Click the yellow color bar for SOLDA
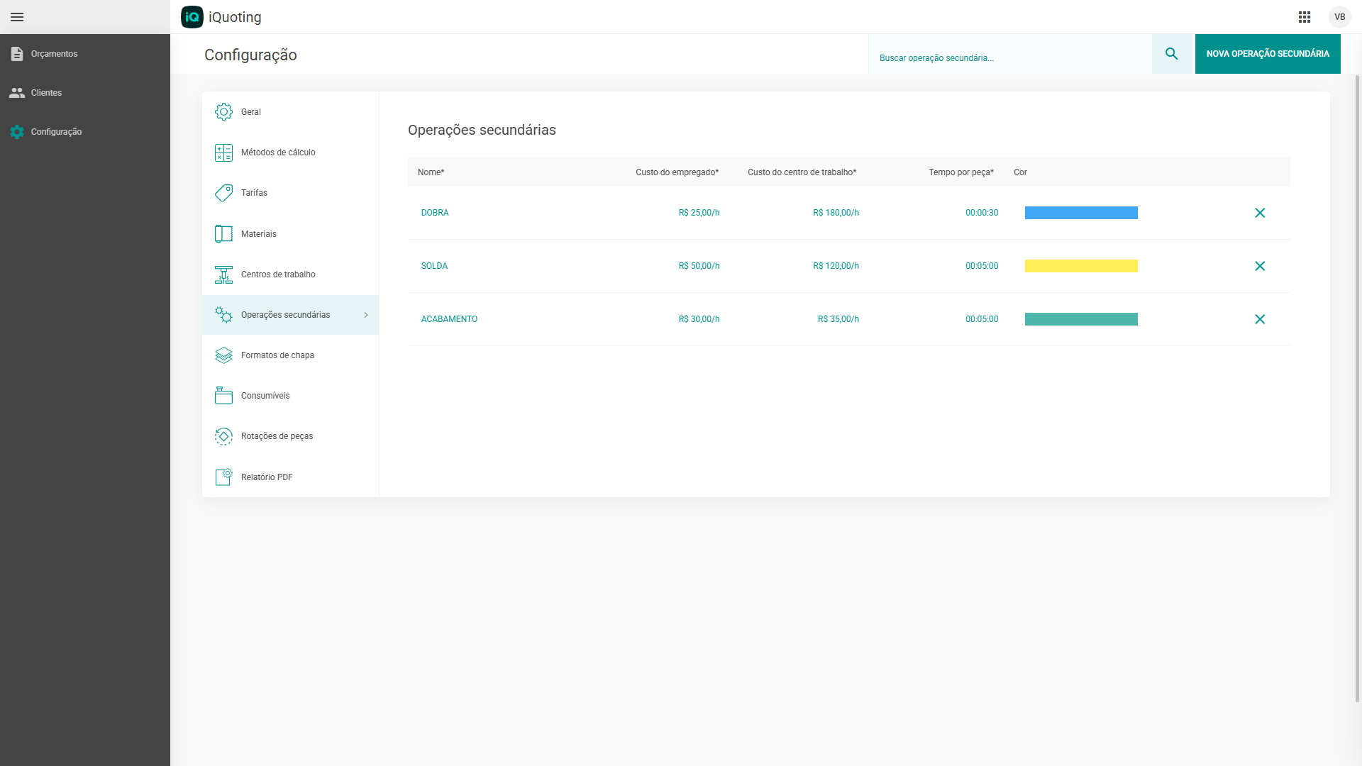 pyautogui.click(x=1081, y=266)
